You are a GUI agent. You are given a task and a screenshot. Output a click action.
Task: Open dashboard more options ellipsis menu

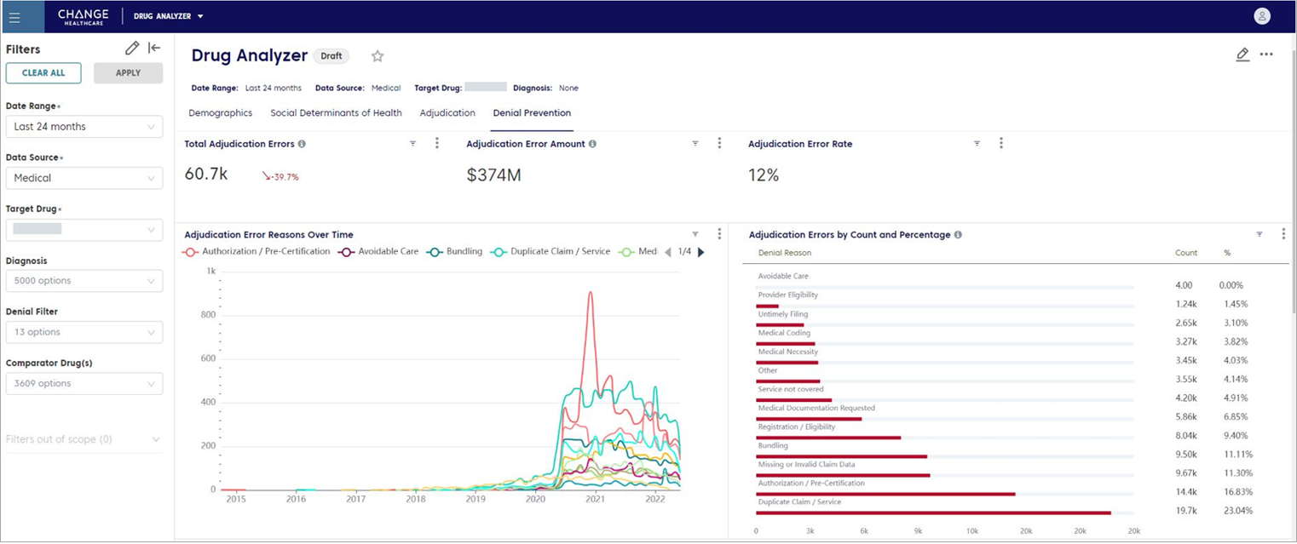[x=1266, y=54]
